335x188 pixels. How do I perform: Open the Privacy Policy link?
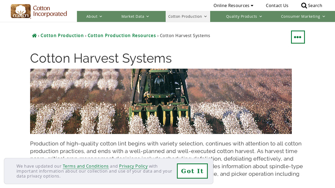click(133, 166)
